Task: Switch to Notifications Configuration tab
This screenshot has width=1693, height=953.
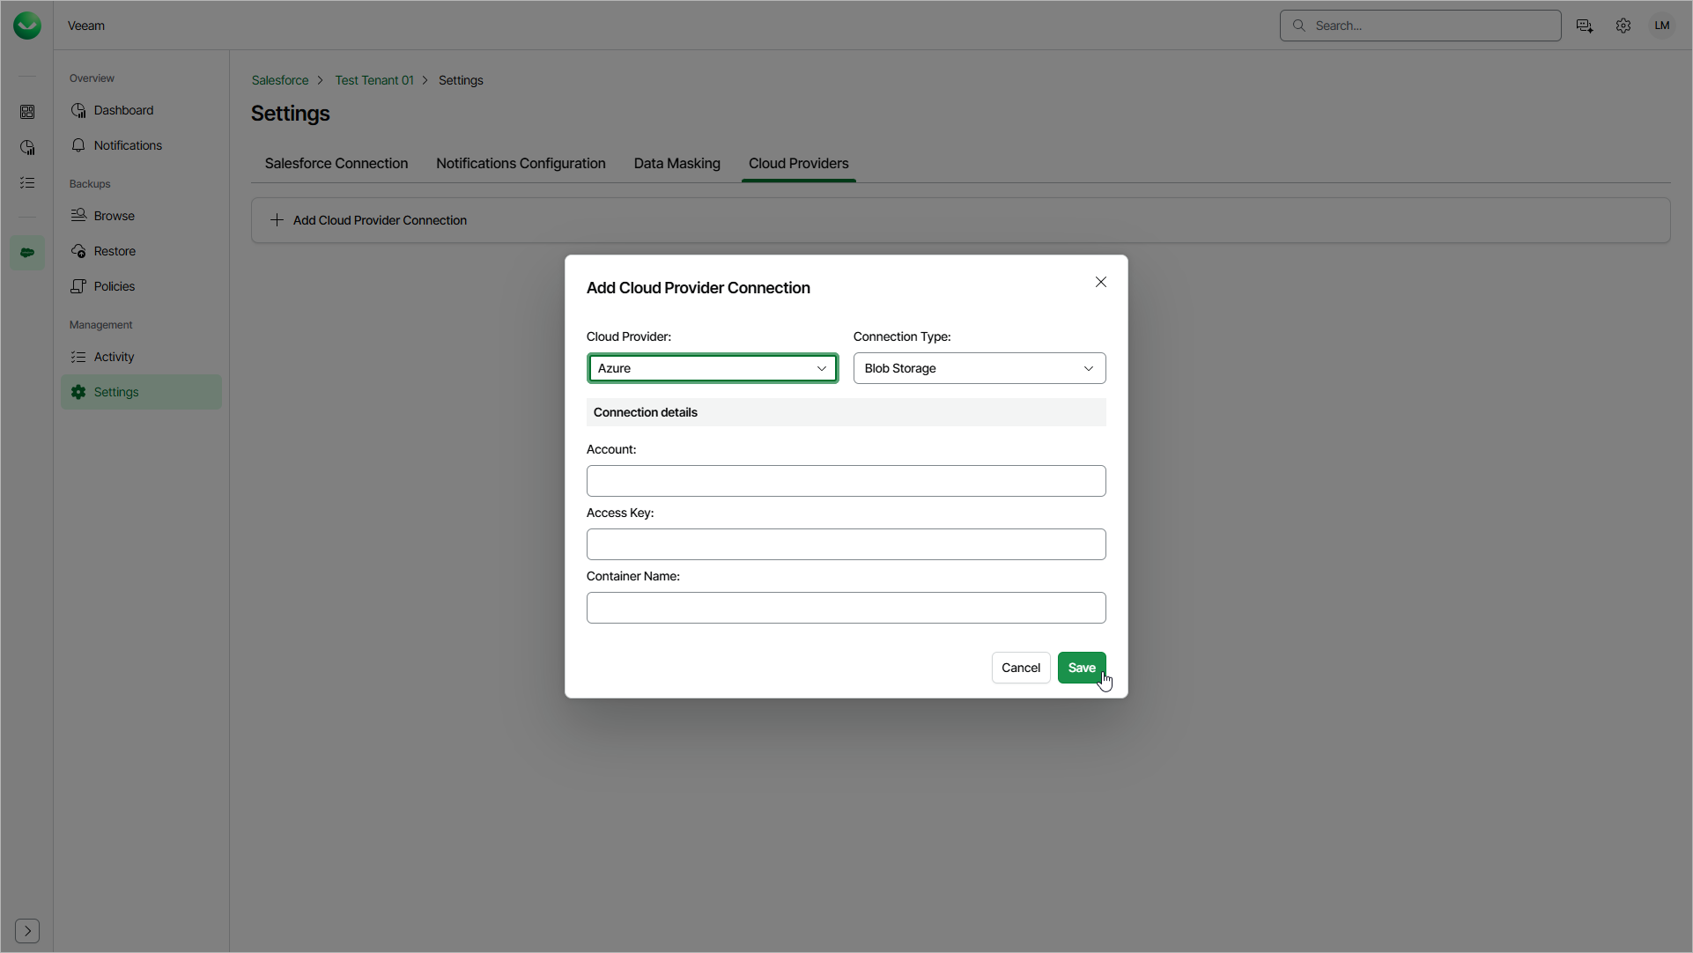Action: 521,164
